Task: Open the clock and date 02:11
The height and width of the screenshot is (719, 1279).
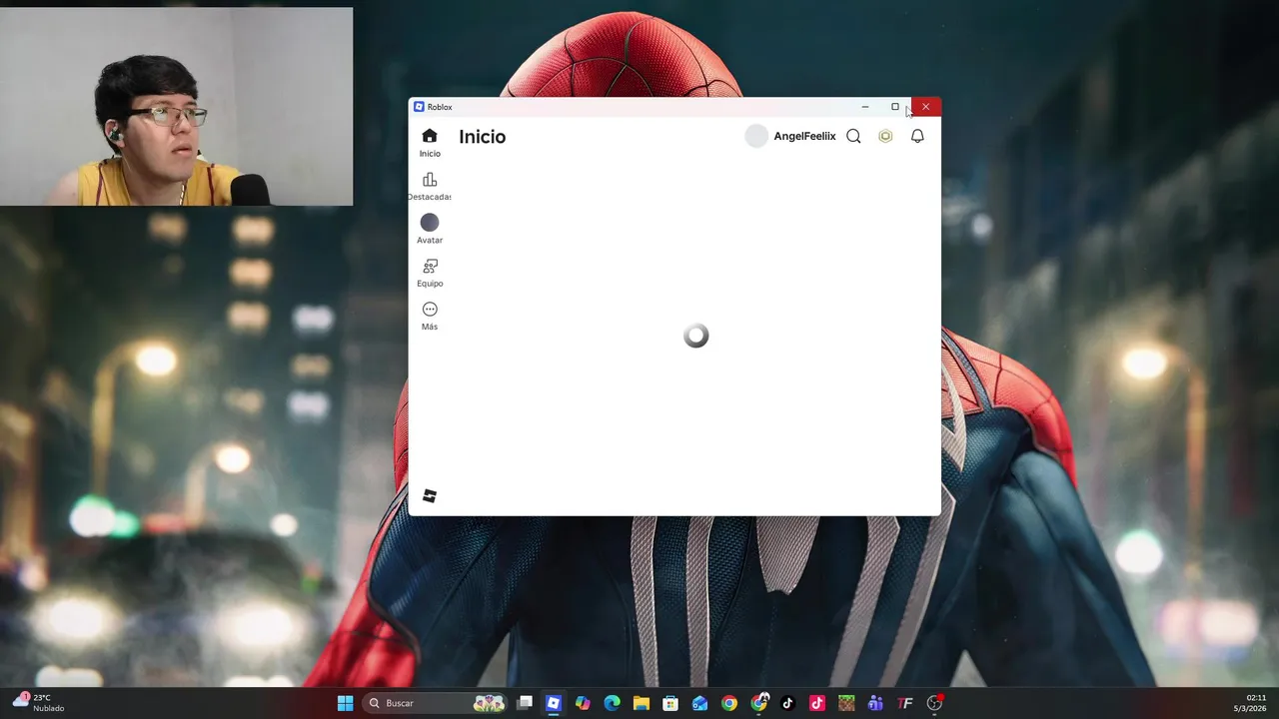Action: click(1249, 703)
